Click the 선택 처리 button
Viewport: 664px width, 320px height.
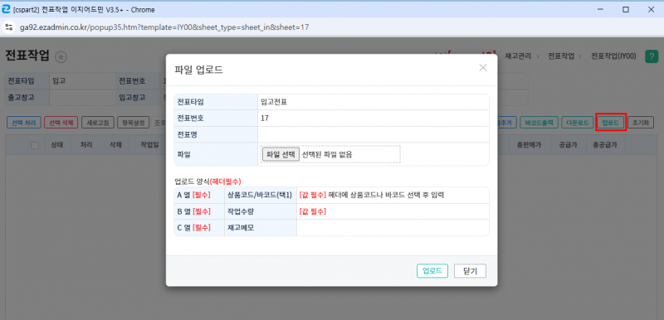click(x=24, y=123)
